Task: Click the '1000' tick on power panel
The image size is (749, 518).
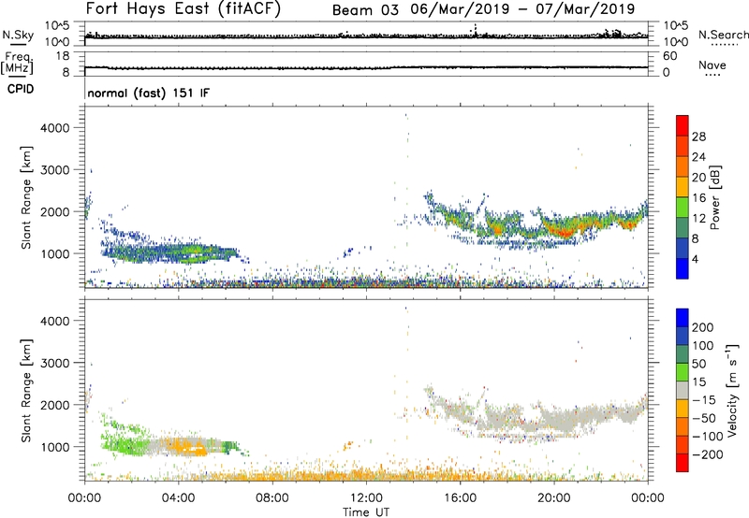Action: (x=54, y=253)
